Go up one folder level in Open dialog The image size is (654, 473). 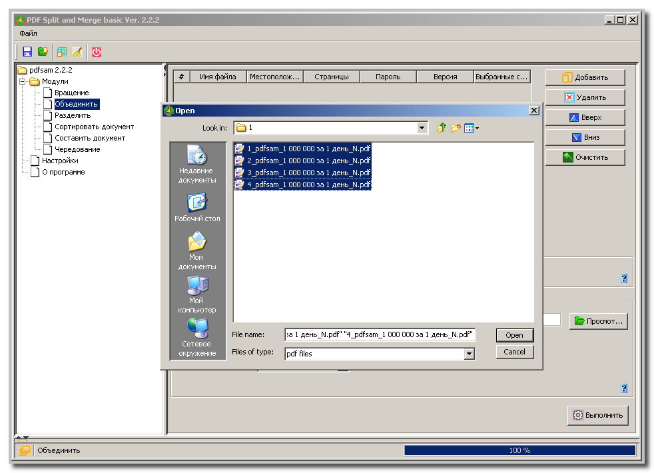click(442, 128)
